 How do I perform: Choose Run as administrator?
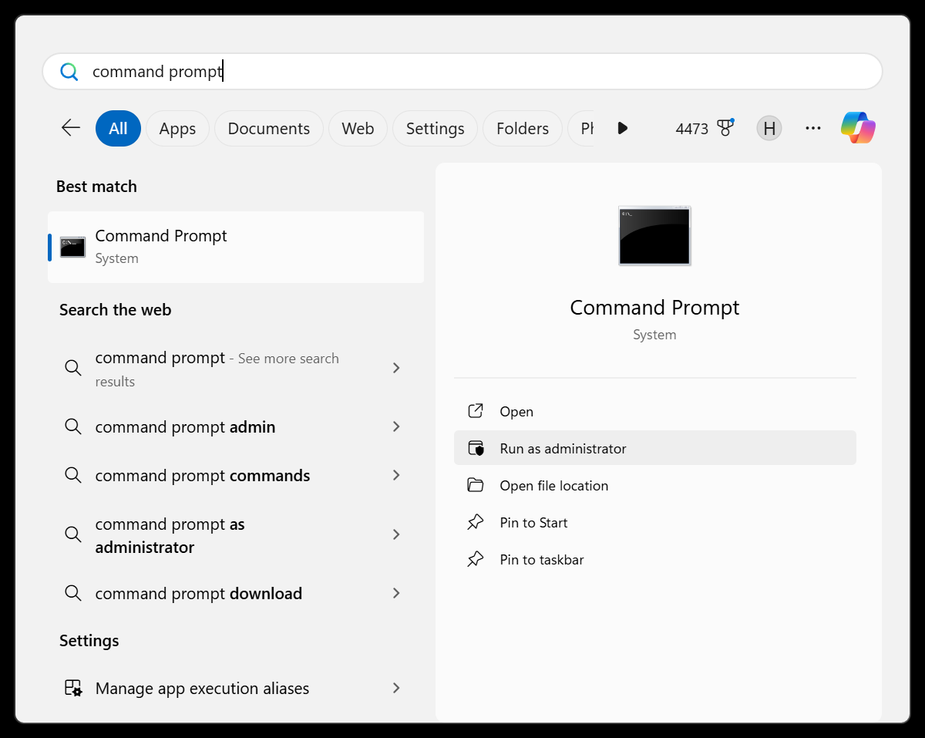[x=563, y=448]
